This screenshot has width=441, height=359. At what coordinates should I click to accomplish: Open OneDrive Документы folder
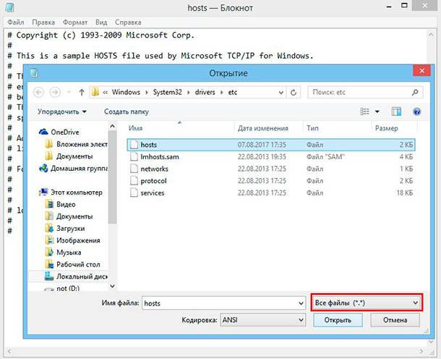point(69,156)
